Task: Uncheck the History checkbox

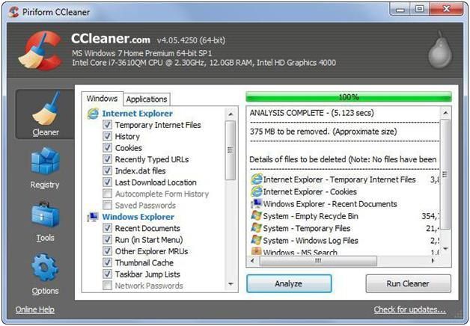Action: [x=107, y=136]
